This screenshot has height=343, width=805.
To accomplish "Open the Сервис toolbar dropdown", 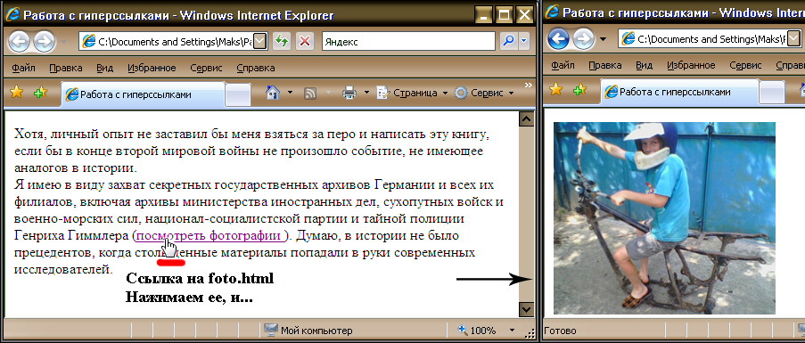I will click(x=484, y=93).
